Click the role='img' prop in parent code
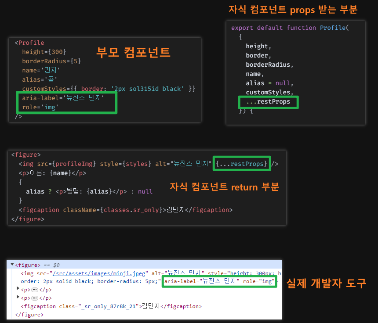 click(x=40, y=107)
